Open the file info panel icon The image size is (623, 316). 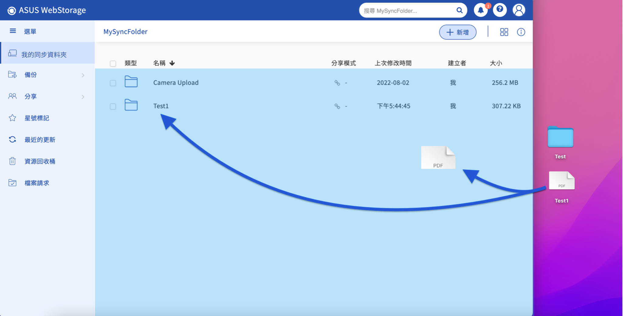pos(521,32)
